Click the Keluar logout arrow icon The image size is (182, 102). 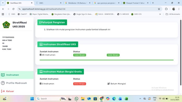(x=3, y=91)
